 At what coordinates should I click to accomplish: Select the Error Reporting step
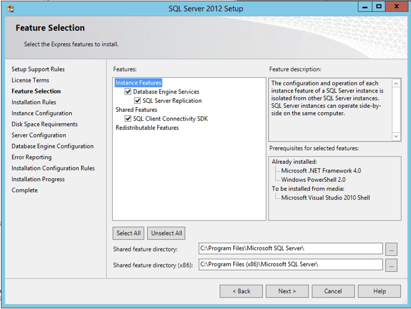tap(31, 157)
